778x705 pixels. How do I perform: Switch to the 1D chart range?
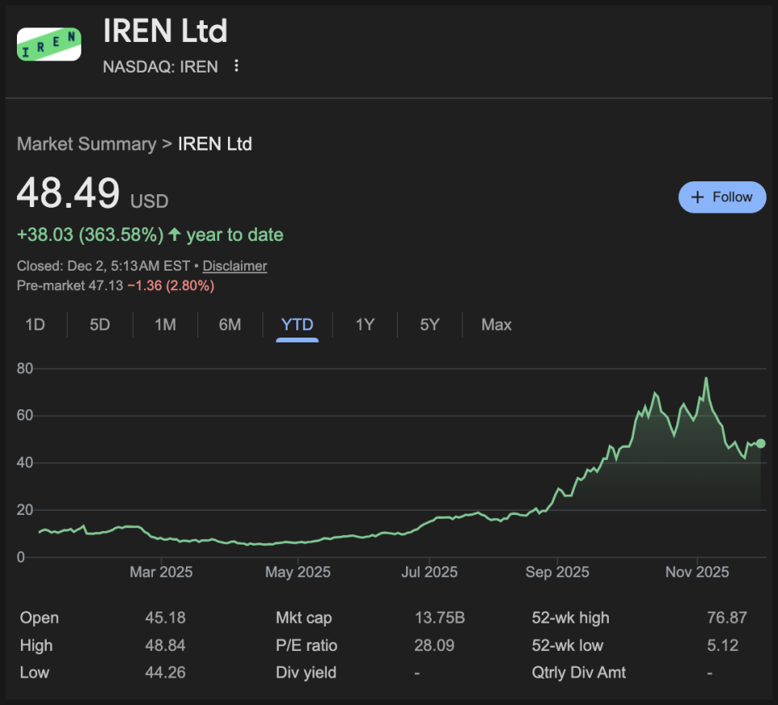35,325
